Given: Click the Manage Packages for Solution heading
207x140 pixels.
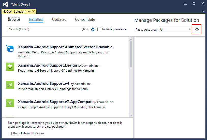Looking at the screenshot, I should [x=167, y=20].
